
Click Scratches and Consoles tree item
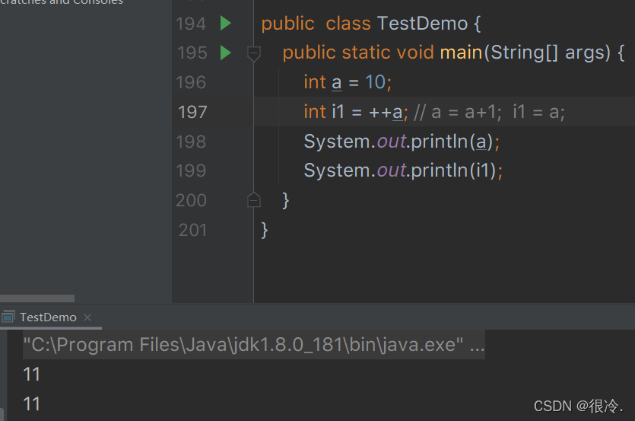click(62, 2)
